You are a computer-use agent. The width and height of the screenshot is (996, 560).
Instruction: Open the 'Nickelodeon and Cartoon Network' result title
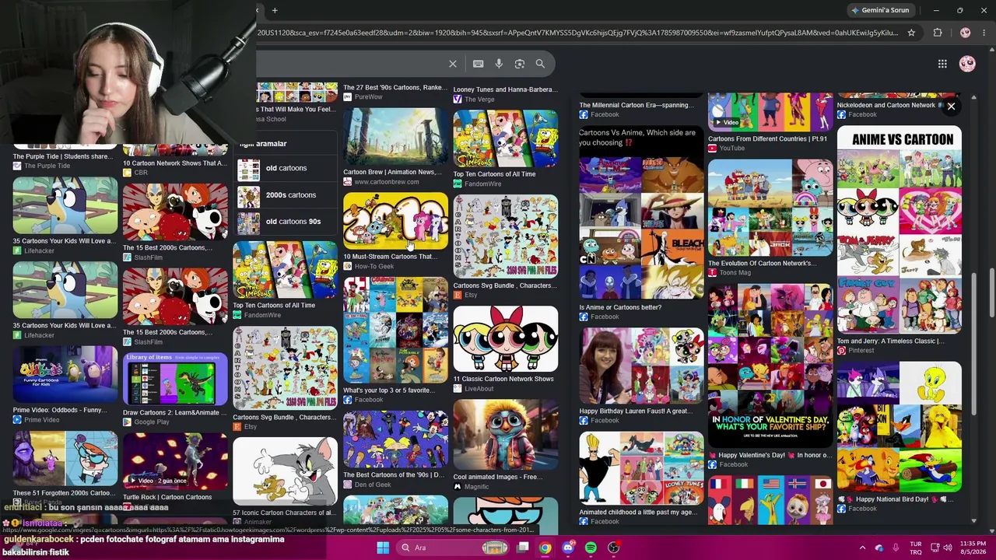tap(886, 105)
